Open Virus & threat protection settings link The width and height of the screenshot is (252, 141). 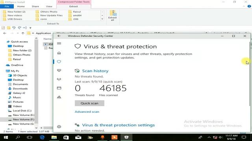(x=119, y=125)
